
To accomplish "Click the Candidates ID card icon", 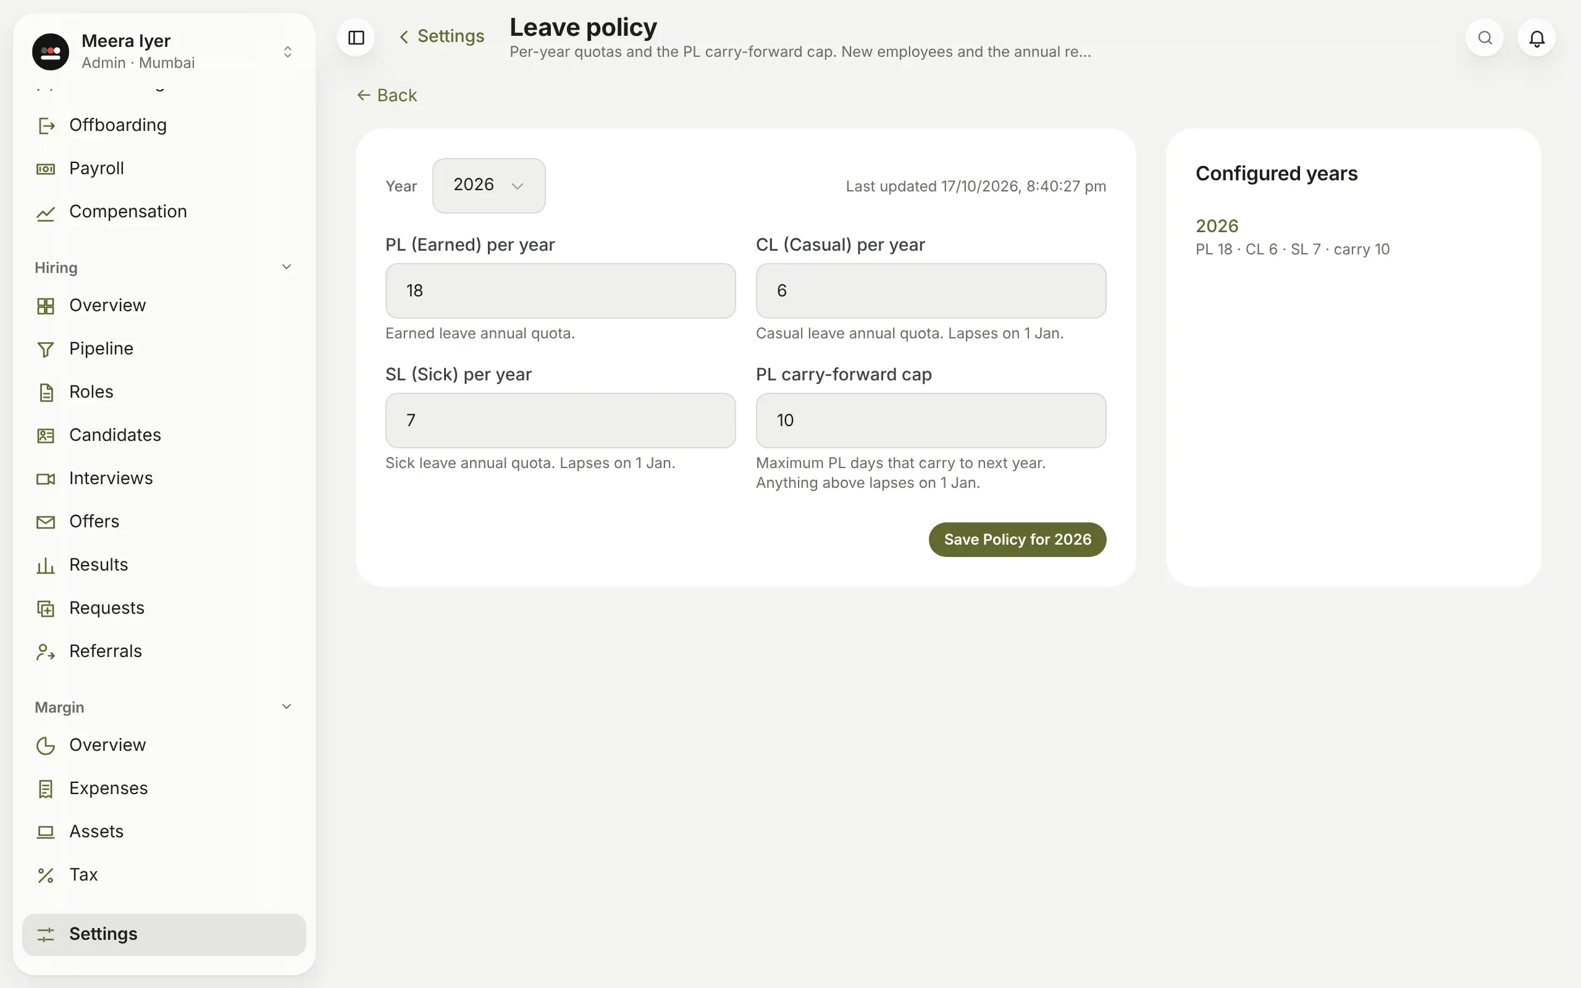I will coord(46,435).
